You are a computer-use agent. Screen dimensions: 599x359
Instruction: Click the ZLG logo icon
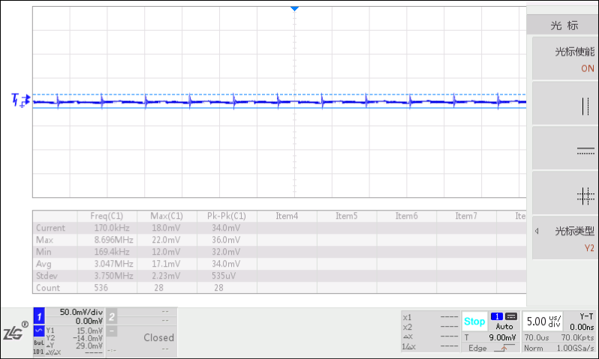15,332
